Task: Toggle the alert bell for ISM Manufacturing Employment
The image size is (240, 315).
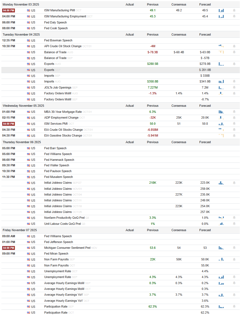Action: (x=234, y=17)
